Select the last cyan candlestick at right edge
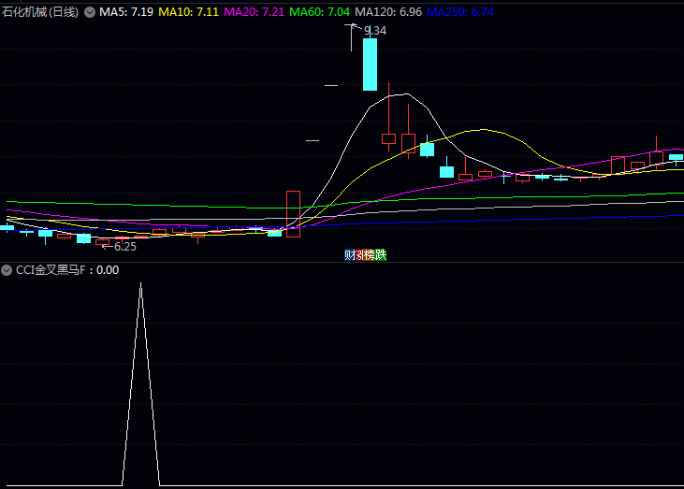This screenshot has width=684, height=489. (676, 158)
